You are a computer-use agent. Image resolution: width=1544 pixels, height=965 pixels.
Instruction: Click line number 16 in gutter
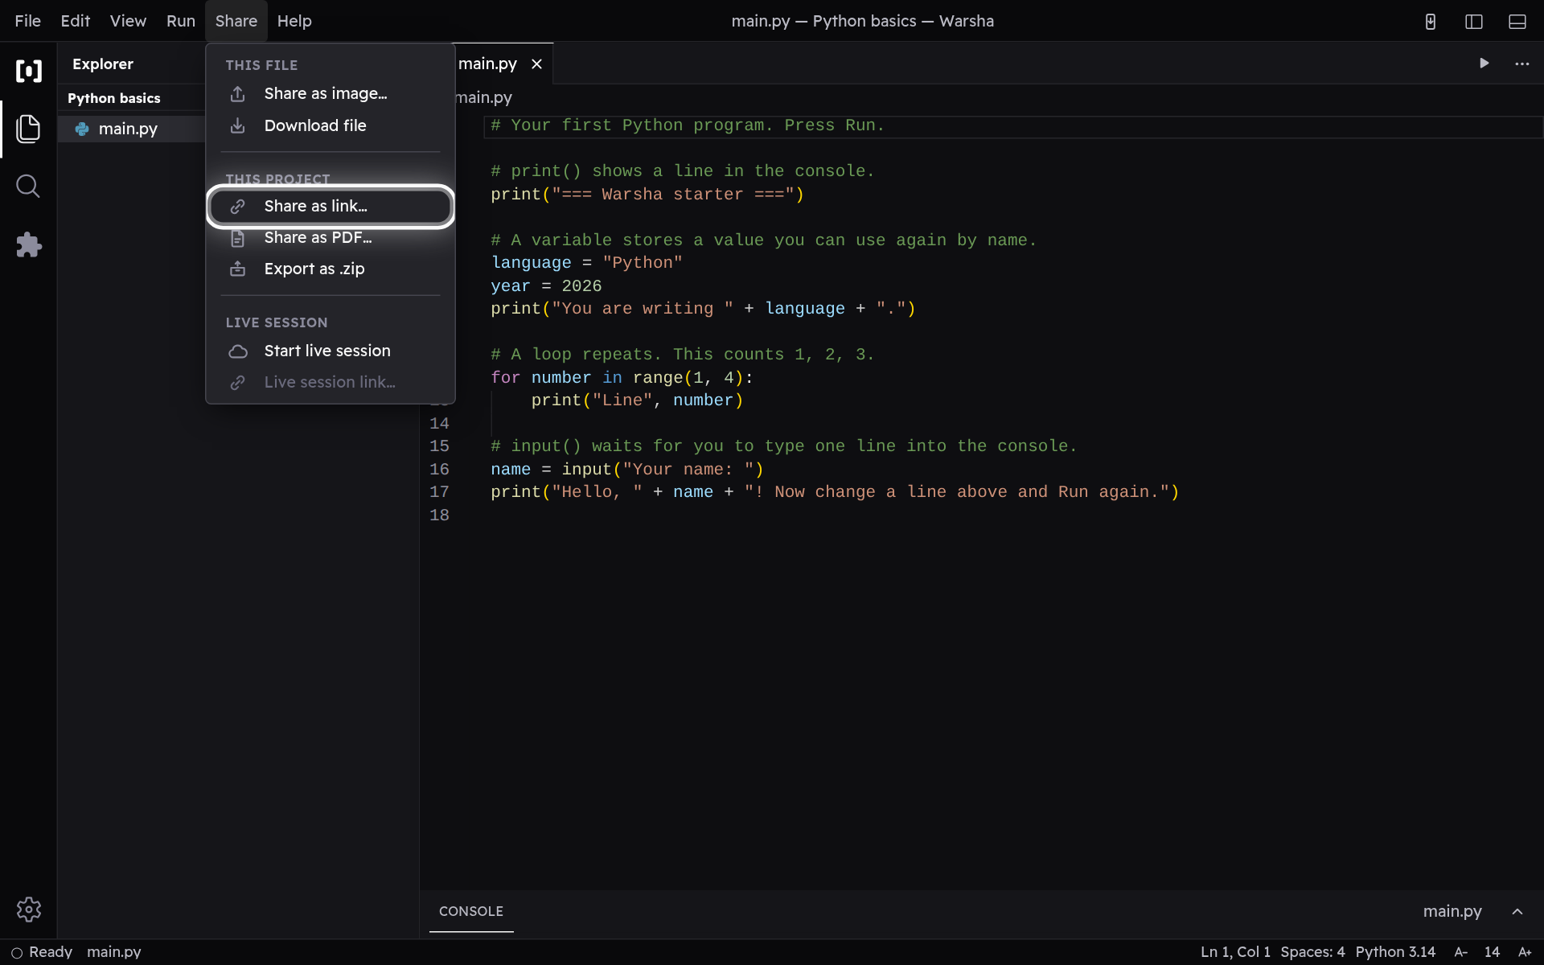(x=439, y=470)
